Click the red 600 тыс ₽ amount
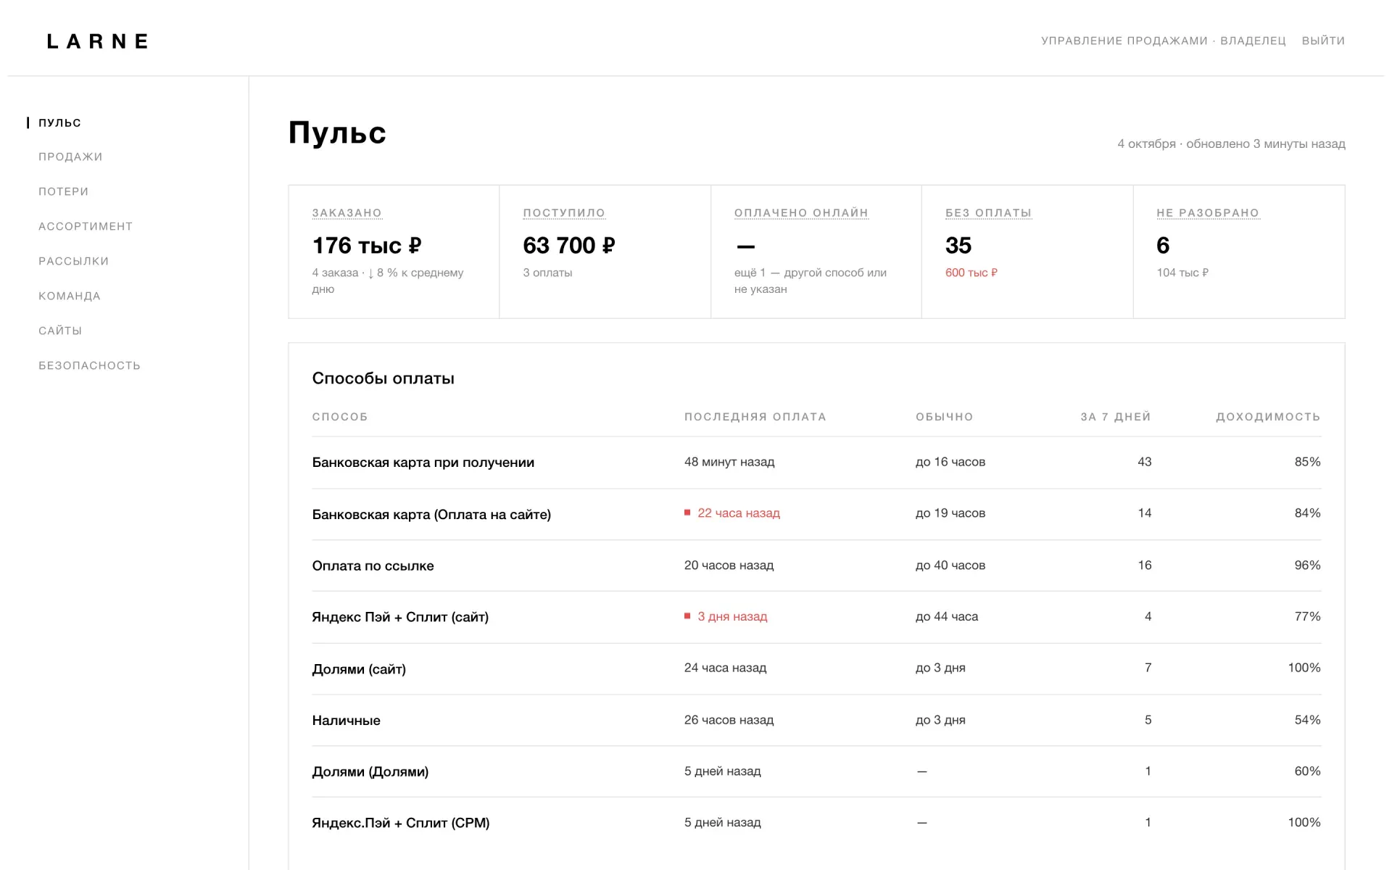The width and height of the screenshot is (1392, 870). pos(971,273)
